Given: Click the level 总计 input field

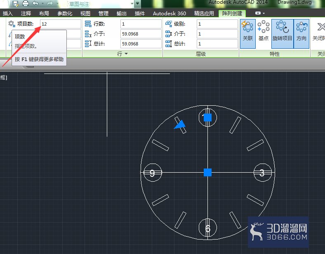Looking at the screenshot, I should coord(217,44).
